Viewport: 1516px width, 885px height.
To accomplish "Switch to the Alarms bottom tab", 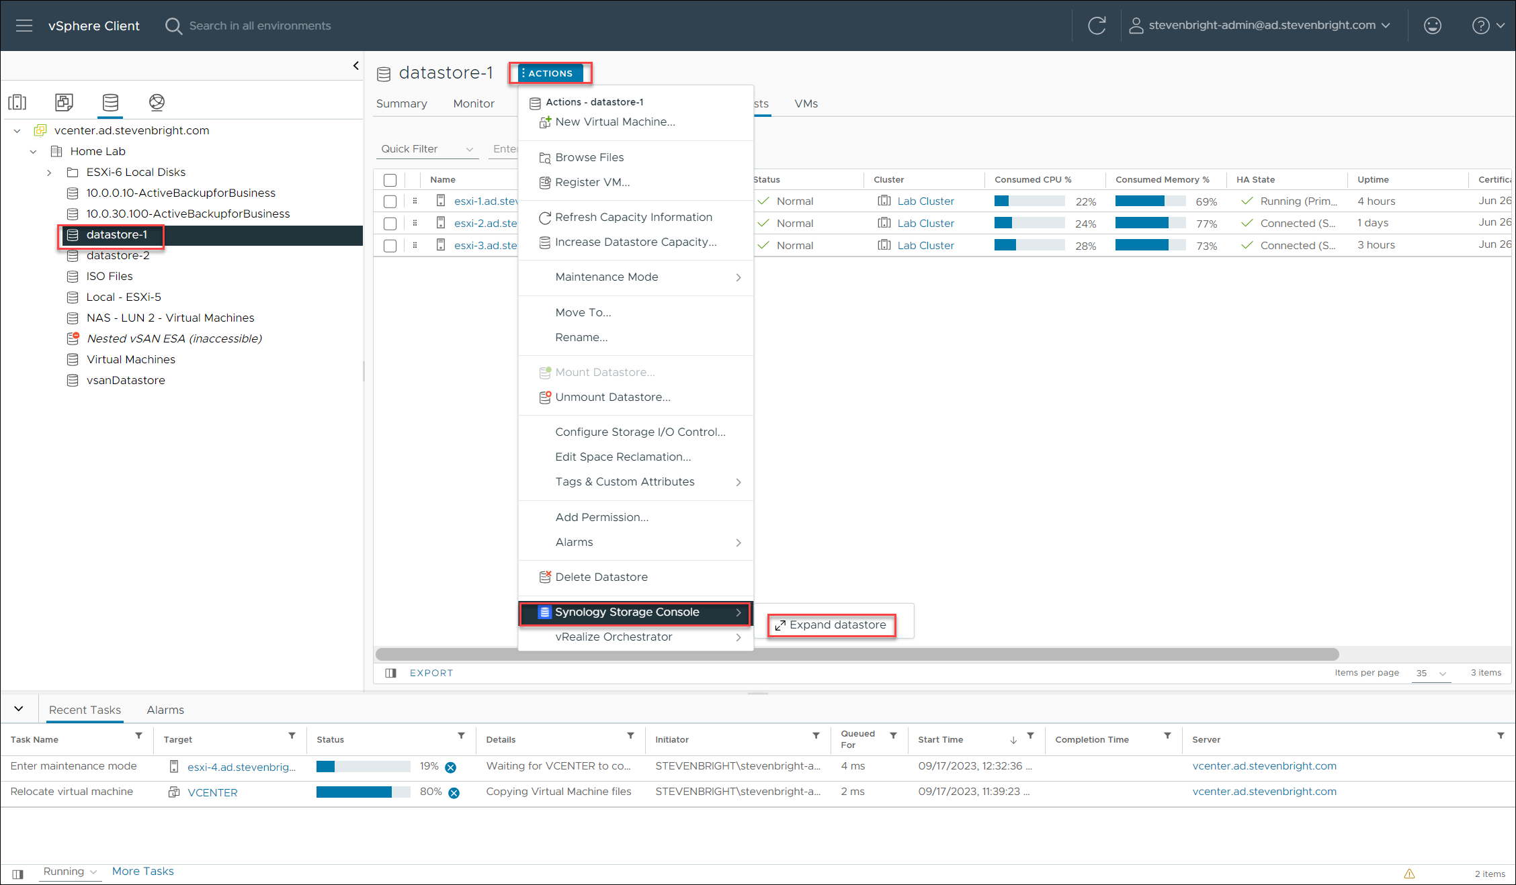I will (165, 710).
